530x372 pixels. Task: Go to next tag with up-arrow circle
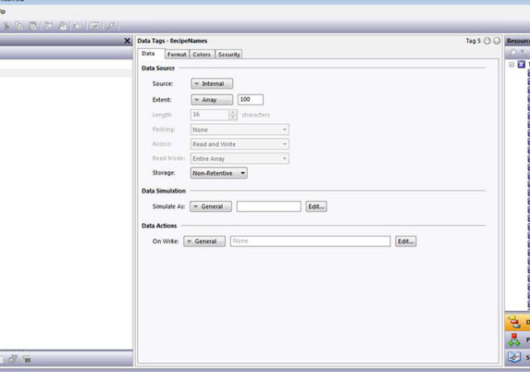(x=497, y=41)
